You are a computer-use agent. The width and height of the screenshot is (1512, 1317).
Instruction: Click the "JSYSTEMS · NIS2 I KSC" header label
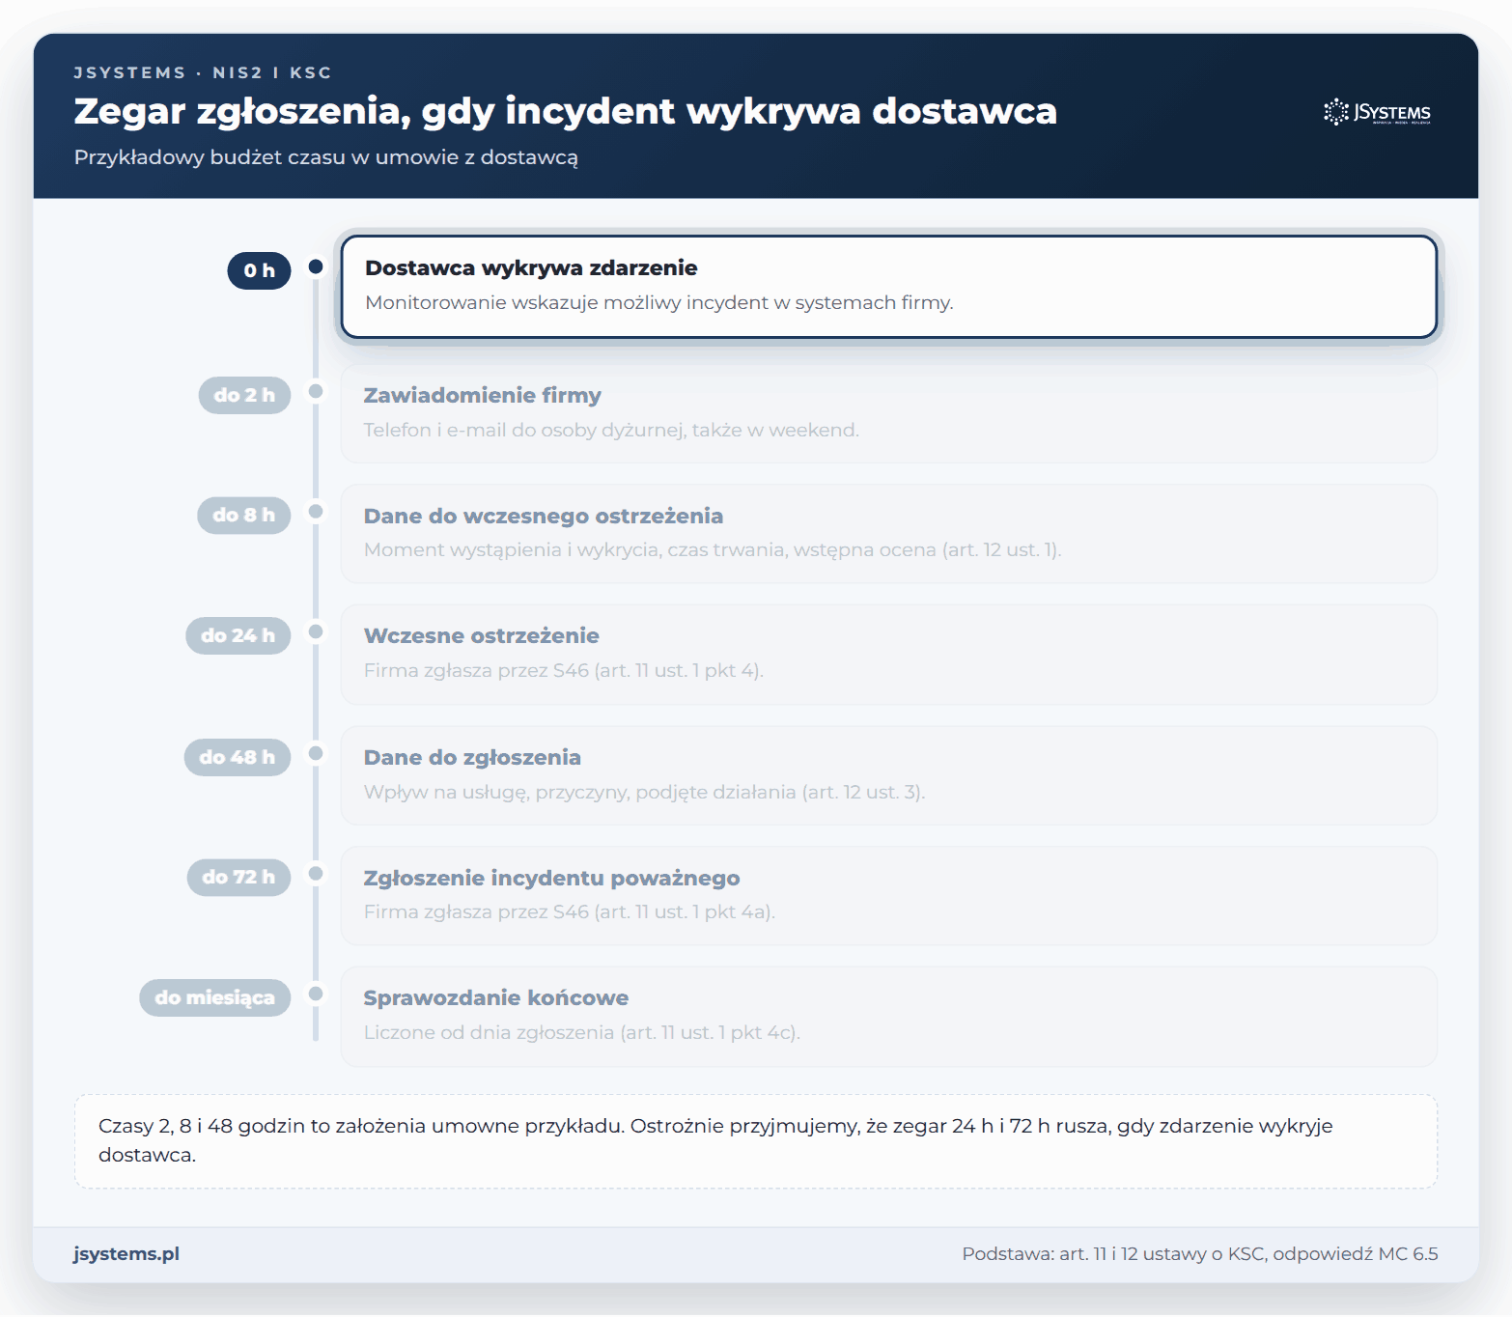pyautogui.click(x=203, y=72)
